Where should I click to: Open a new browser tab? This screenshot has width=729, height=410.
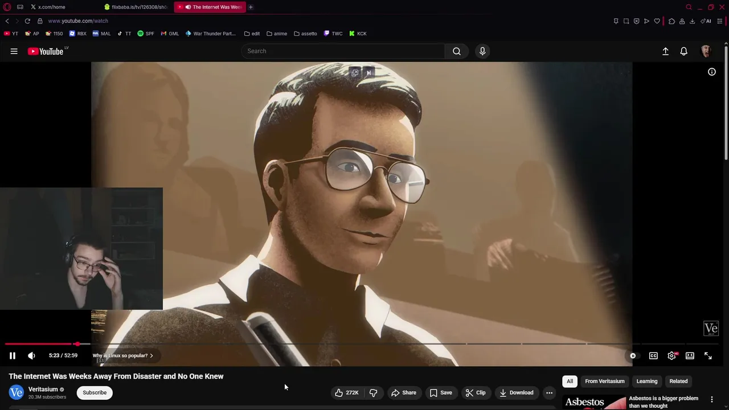(x=251, y=7)
